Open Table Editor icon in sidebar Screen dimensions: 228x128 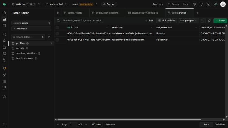(x=4, y=19)
